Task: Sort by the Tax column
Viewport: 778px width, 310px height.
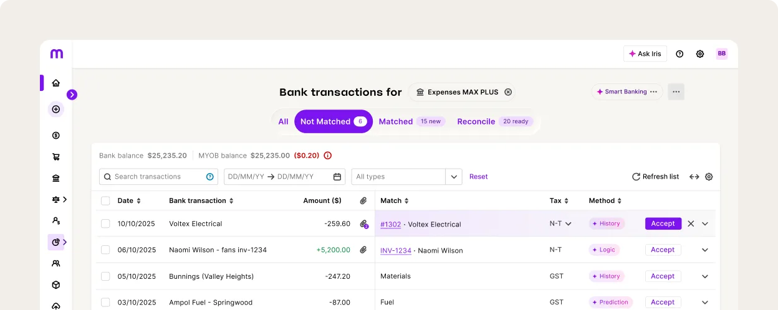Action: [559, 200]
